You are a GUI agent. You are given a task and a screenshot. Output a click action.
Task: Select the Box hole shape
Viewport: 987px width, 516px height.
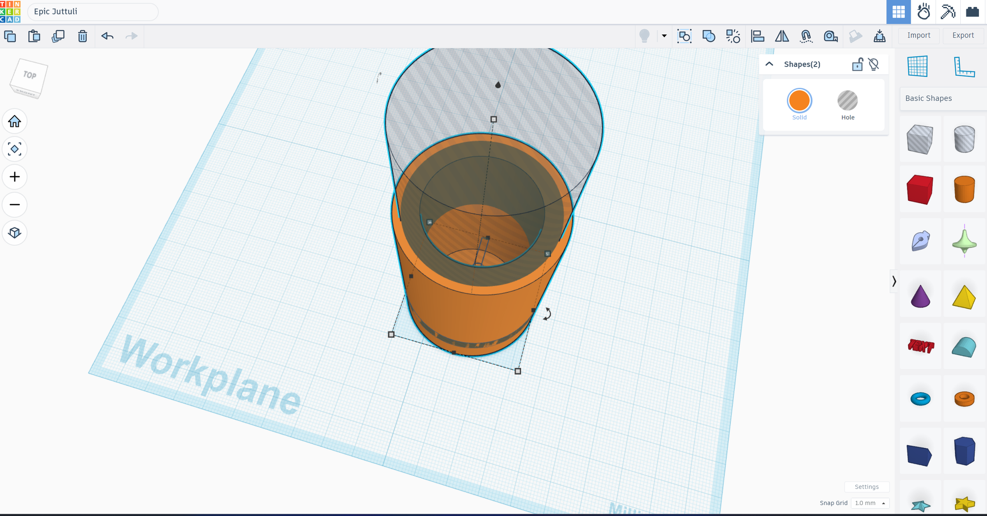point(920,139)
